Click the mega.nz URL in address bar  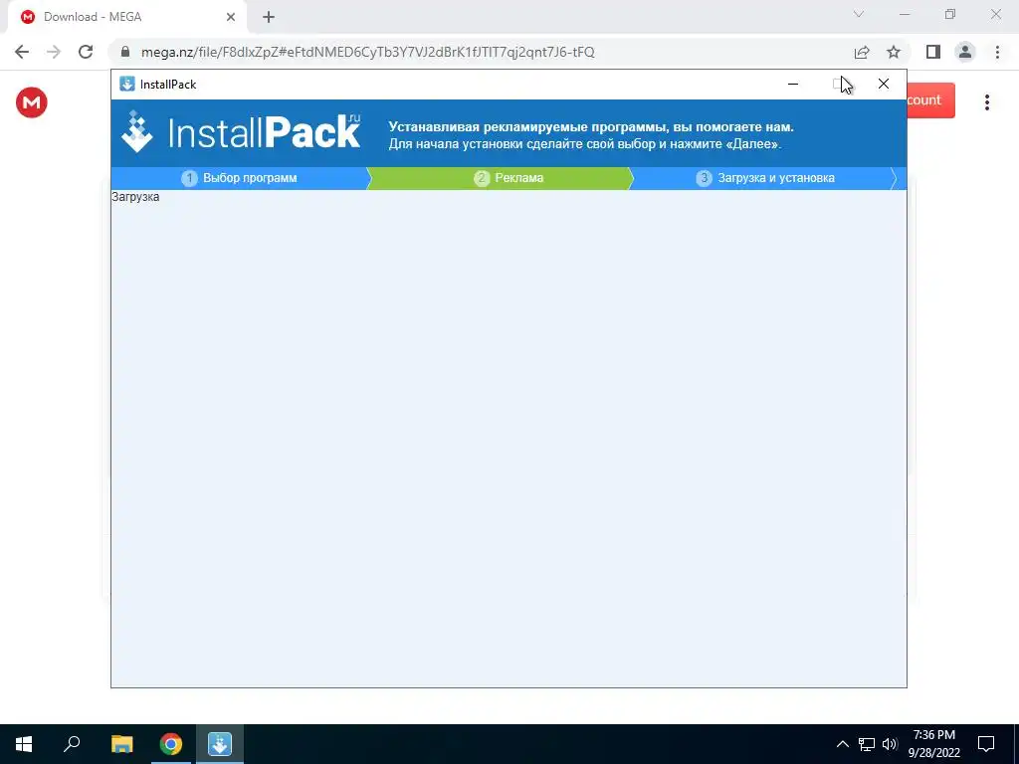368,52
